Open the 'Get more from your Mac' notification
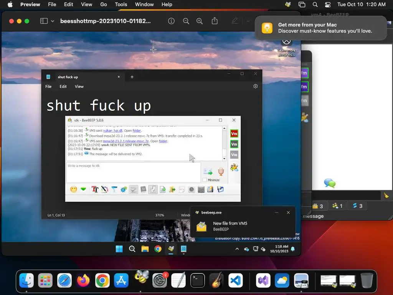This screenshot has height=295, width=393. pos(321,28)
